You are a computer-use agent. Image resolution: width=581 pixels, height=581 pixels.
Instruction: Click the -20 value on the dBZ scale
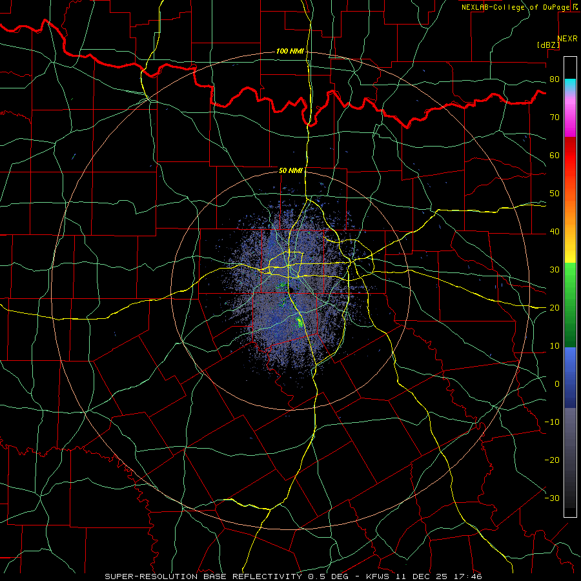coord(552,460)
